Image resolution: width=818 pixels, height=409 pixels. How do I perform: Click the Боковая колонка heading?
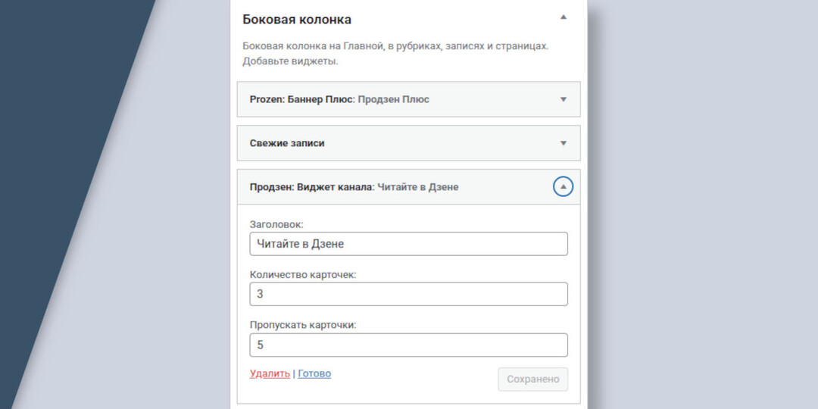coord(297,20)
